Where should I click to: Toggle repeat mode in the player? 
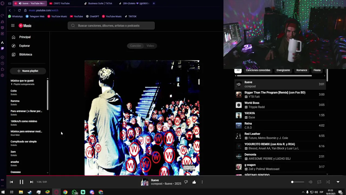tap(319, 182)
